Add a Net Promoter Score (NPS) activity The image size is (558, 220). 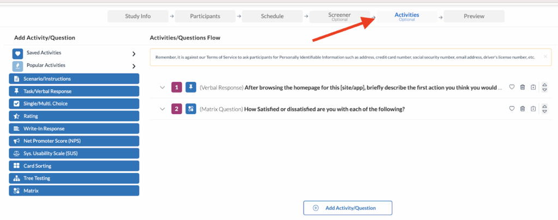point(74,141)
